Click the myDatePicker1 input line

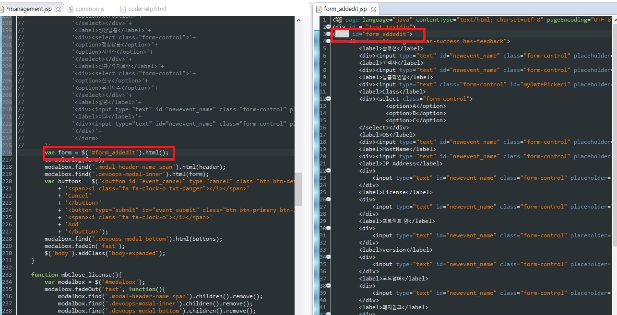pos(486,84)
